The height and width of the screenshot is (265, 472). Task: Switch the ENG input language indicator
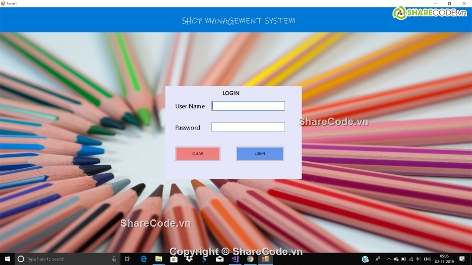pyautogui.click(x=427, y=259)
